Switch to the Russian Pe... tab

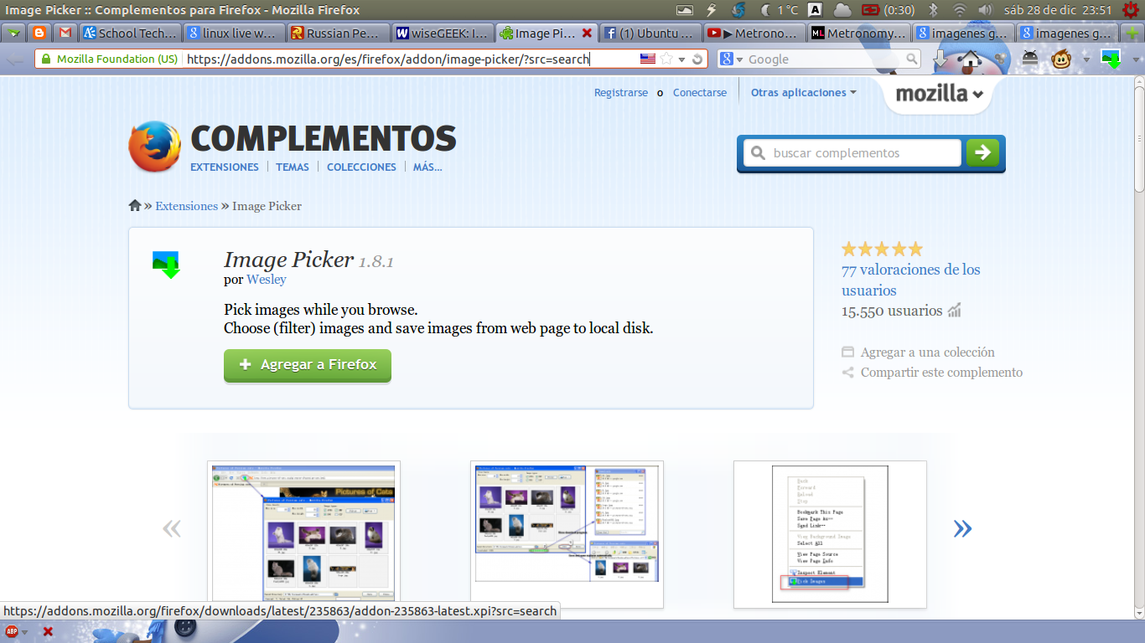(x=338, y=33)
